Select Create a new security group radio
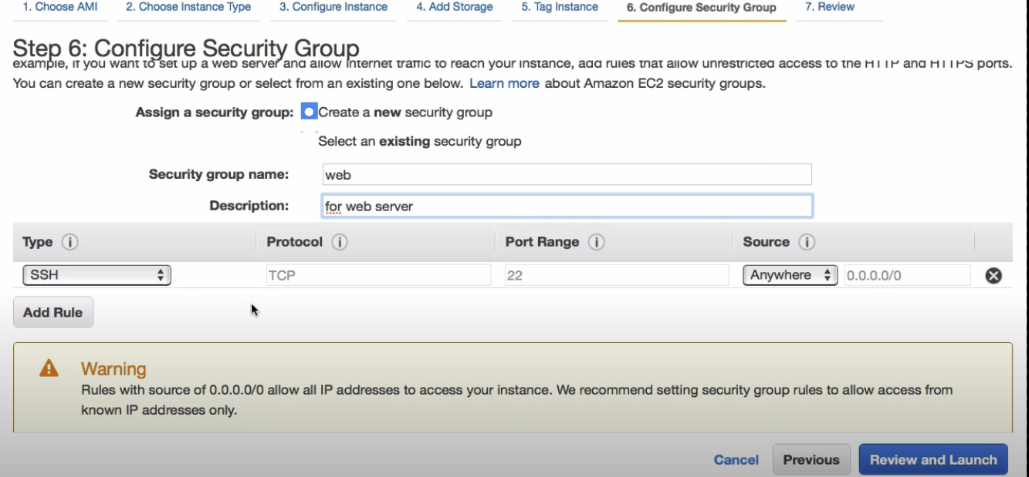 click(x=309, y=112)
